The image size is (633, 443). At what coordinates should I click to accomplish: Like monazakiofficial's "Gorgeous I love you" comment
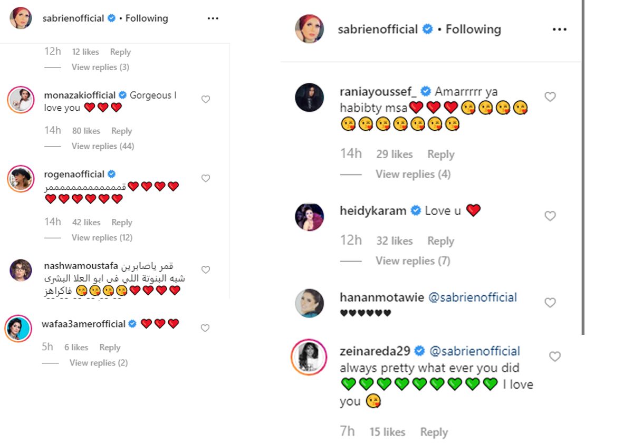[206, 99]
